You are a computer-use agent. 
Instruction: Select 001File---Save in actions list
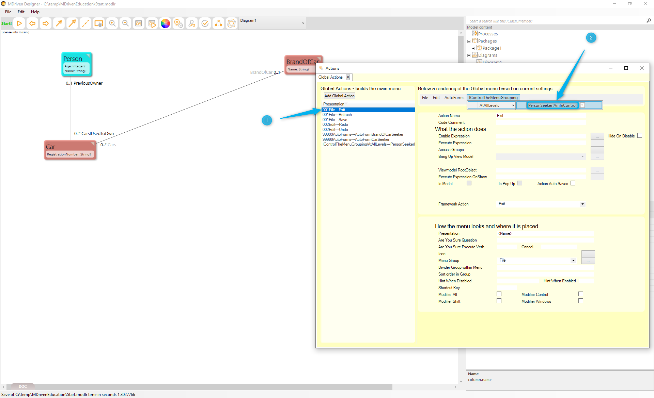tap(335, 120)
